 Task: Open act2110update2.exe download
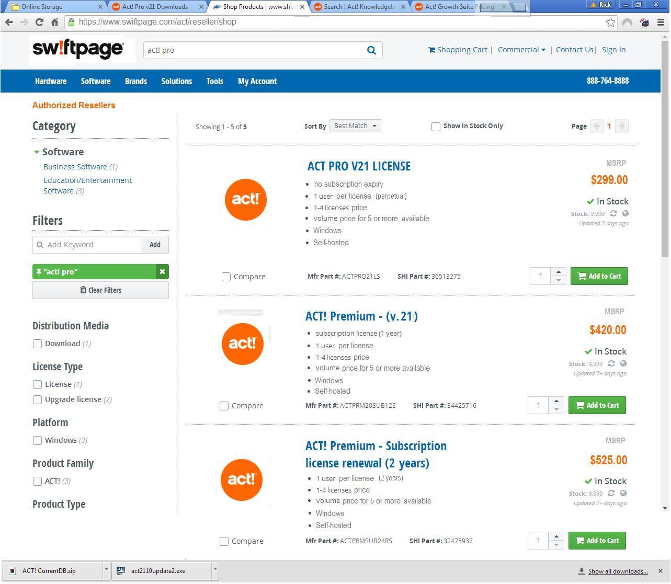(162, 571)
